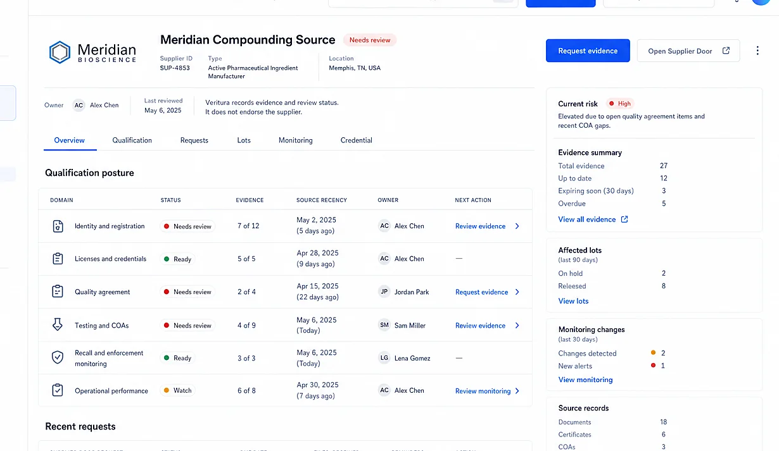The image size is (779, 451).
Task: Click the Changes detected row
Action: (612, 353)
